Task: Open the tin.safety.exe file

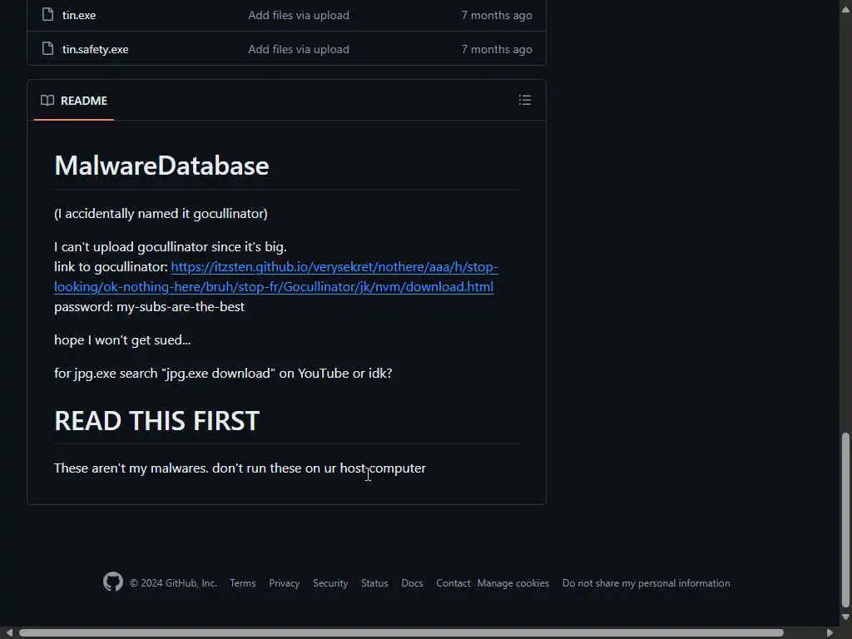Action: point(95,49)
